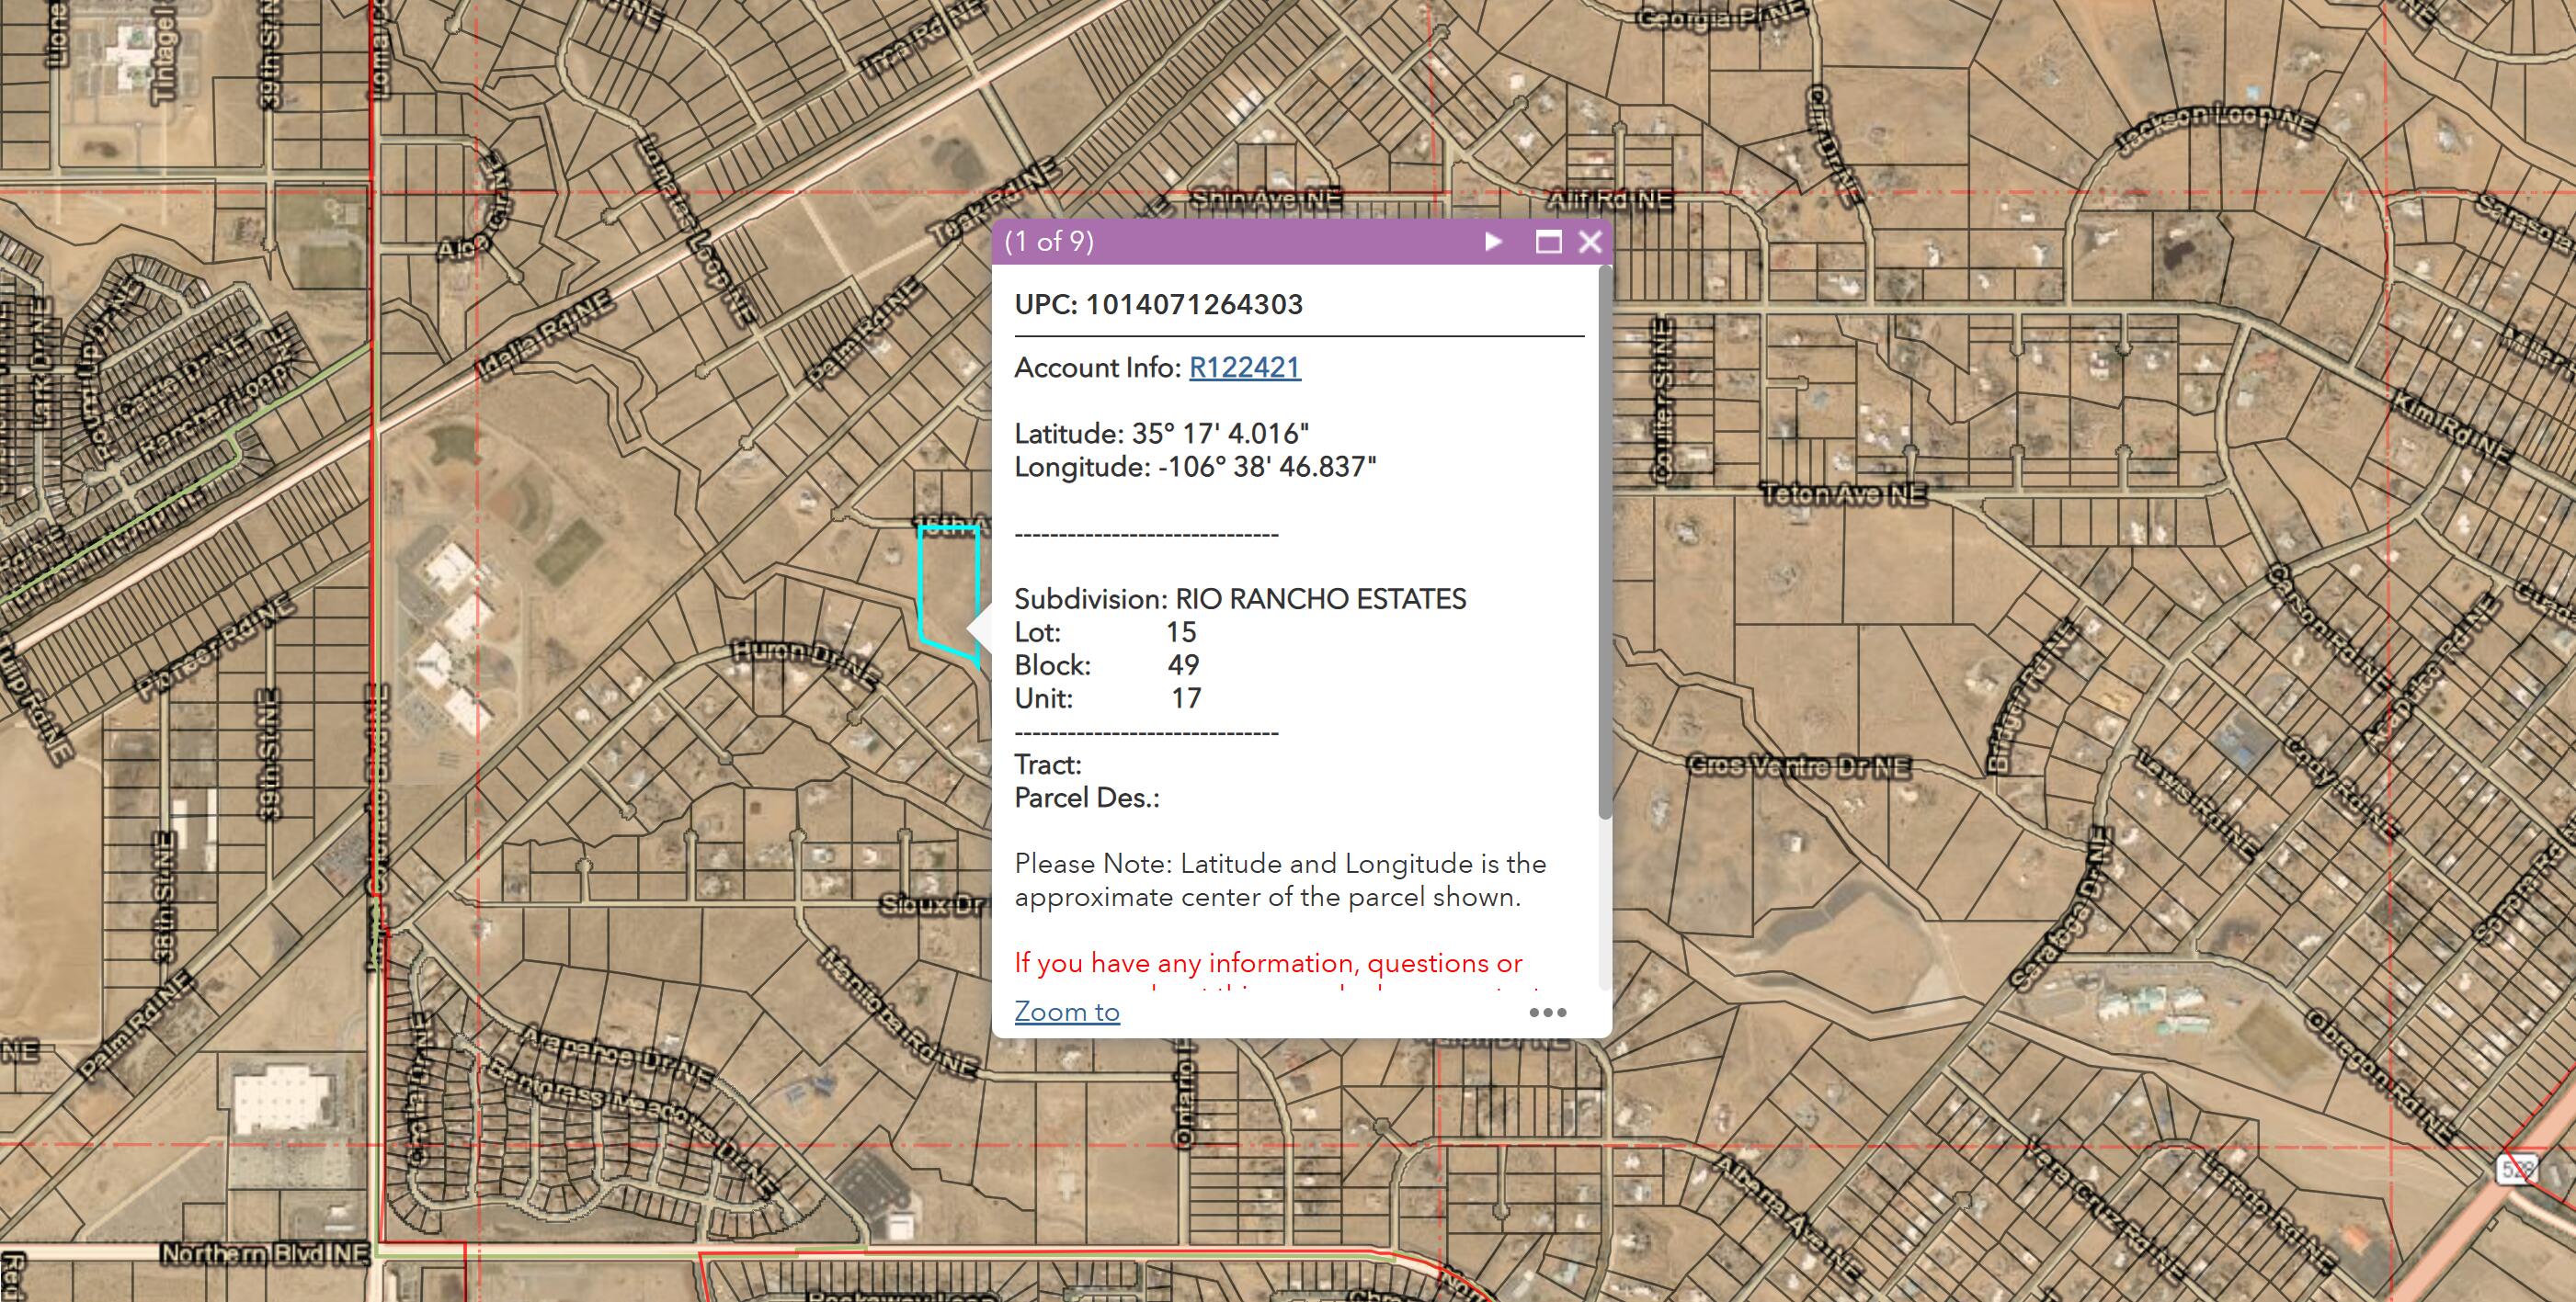Click the highway 528 shield marker
This screenshot has width=2576, height=1302.
(x=2516, y=1168)
